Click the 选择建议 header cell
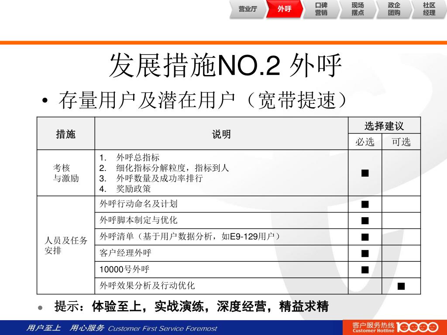The width and height of the screenshot is (447, 335). (x=384, y=126)
